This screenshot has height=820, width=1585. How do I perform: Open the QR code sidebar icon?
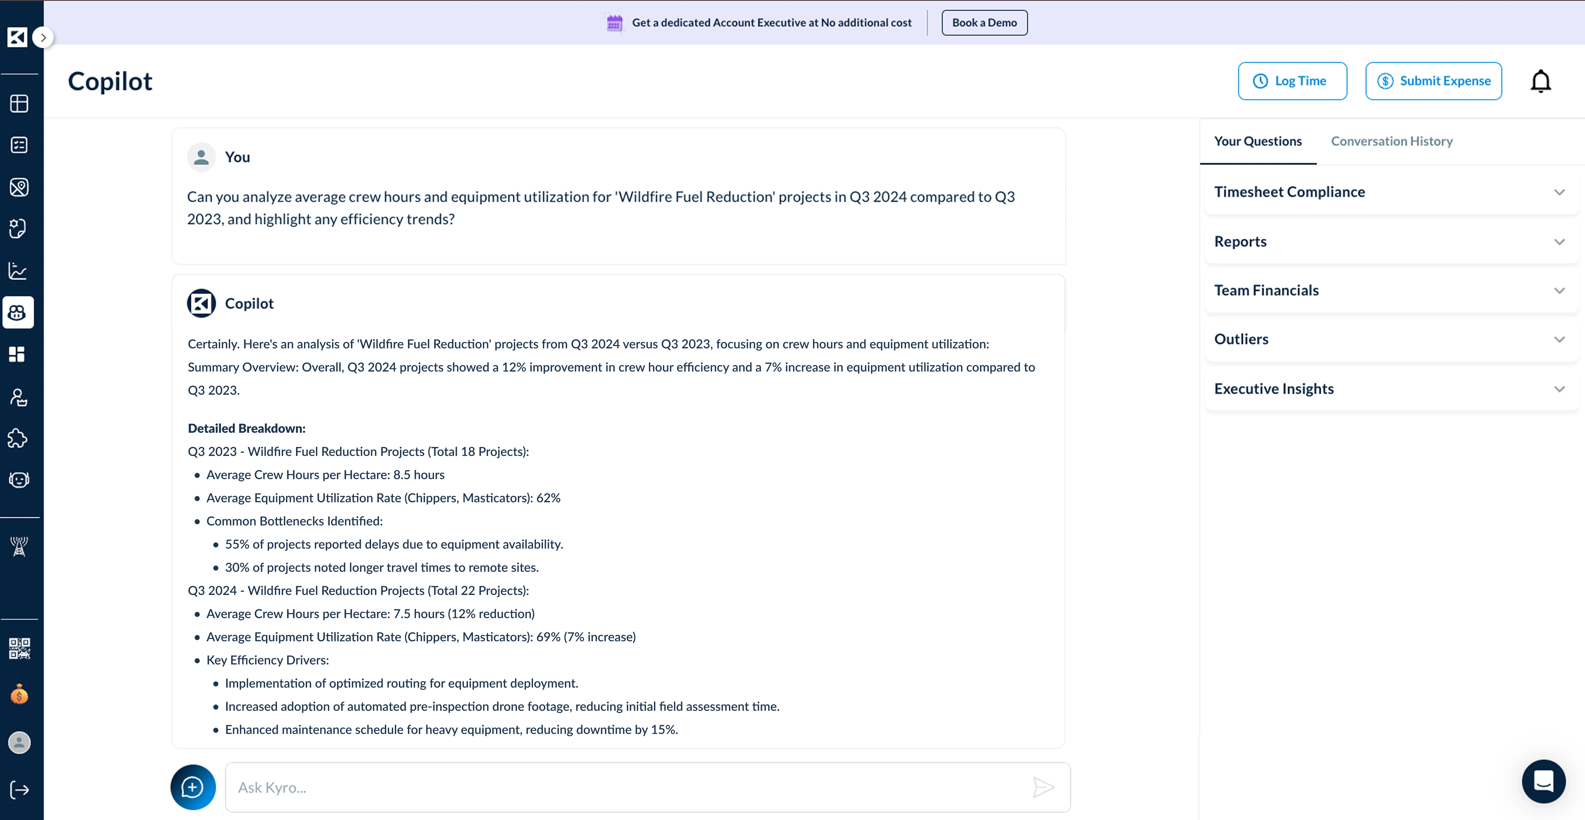tap(19, 648)
